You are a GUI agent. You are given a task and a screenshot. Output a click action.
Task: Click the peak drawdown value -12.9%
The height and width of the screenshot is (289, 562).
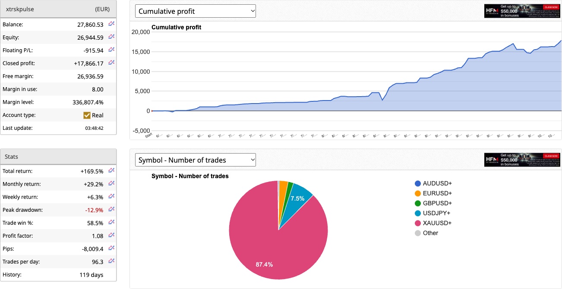click(95, 210)
